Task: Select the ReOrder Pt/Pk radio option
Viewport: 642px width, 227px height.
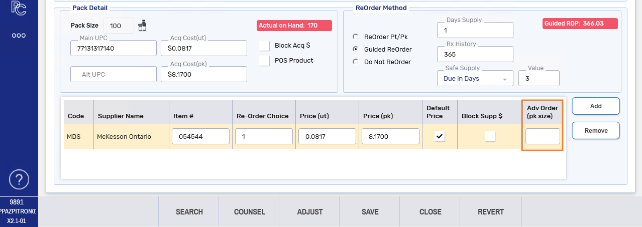Action: [x=356, y=37]
